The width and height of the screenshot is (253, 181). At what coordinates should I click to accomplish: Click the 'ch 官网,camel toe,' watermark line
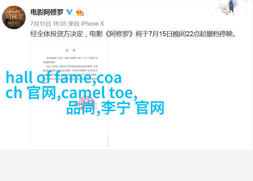71,93
